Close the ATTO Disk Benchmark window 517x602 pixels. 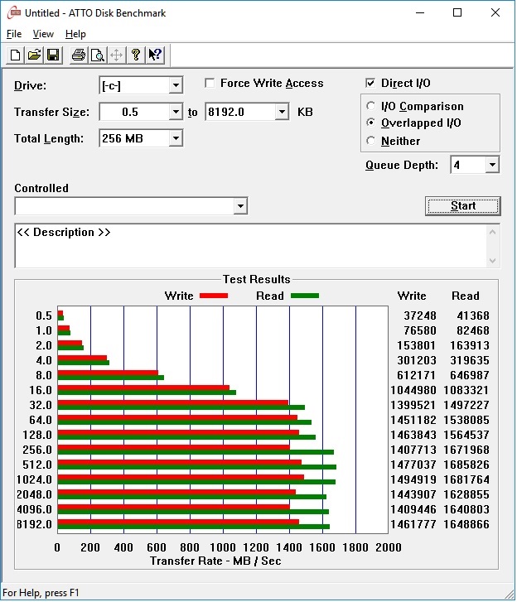point(495,12)
